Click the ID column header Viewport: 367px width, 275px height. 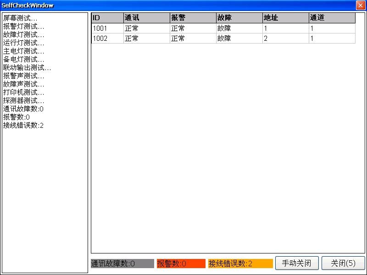click(x=107, y=18)
